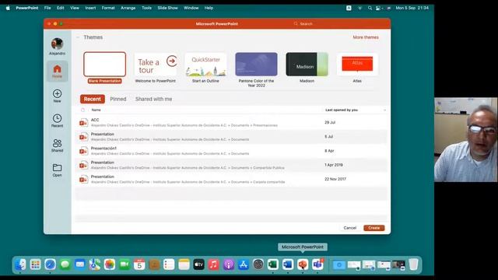This screenshot has width=498, height=280.
Task: Open the Format menu
Action: (x=108, y=8)
